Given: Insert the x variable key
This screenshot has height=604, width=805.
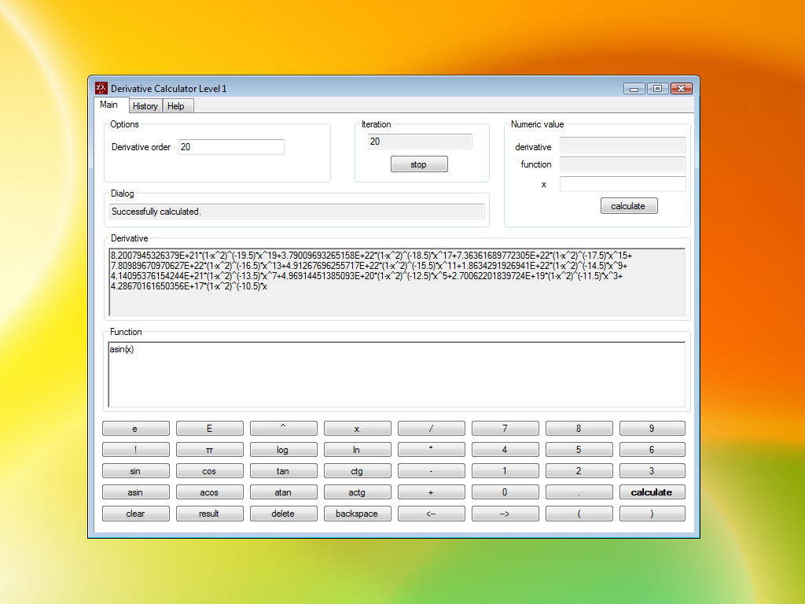Looking at the screenshot, I should click(358, 429).
